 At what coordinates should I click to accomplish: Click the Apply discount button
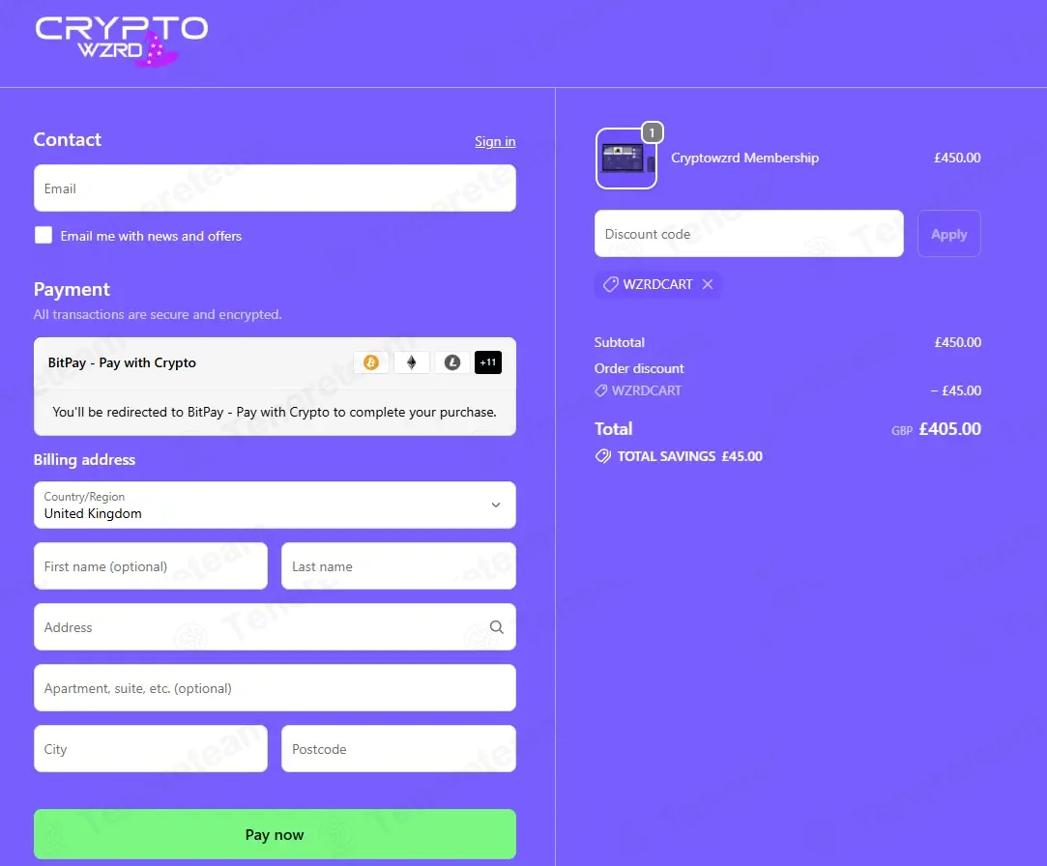pyautogui.click(x=948, y=234)
